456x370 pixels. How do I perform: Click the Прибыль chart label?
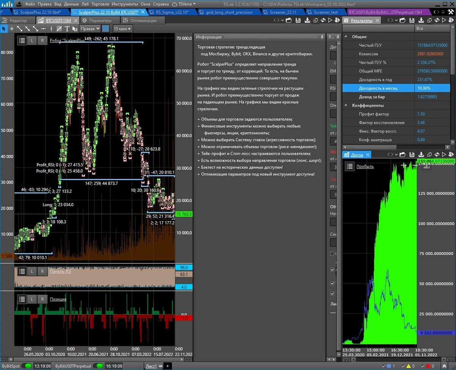tap(365, 166)
